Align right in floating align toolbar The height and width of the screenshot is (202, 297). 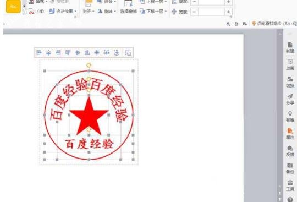(58, 52)
